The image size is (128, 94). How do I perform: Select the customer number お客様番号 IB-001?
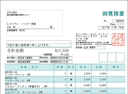click(16, 30)
